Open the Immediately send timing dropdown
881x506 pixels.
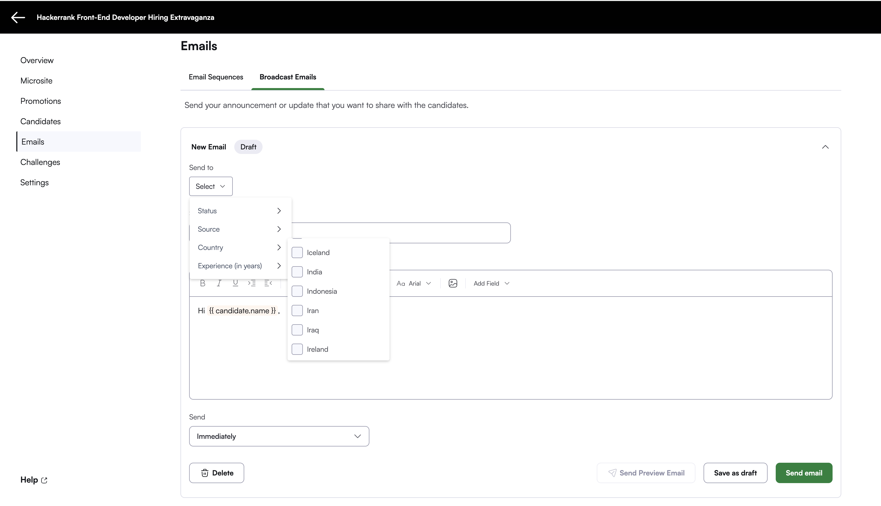pyautogui.click(x=279, y=436)
